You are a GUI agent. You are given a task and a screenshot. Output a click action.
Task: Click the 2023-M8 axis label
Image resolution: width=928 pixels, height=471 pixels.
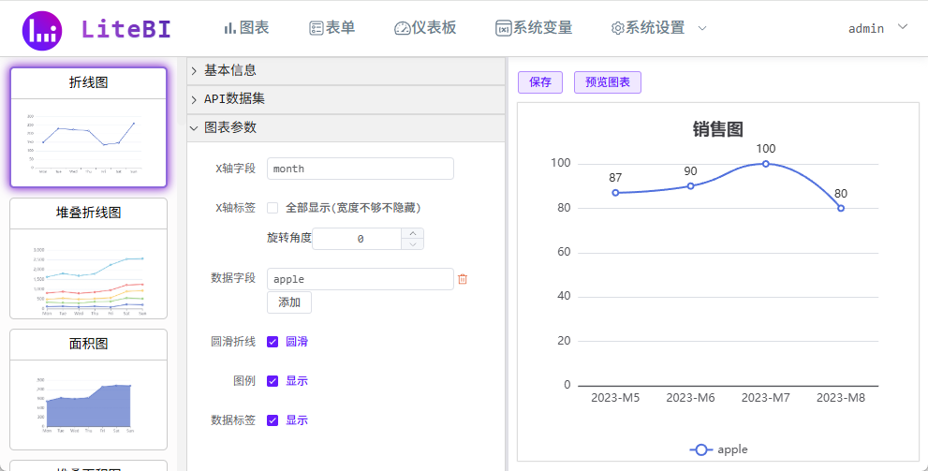pyautogui.click(x=841, y=398)
